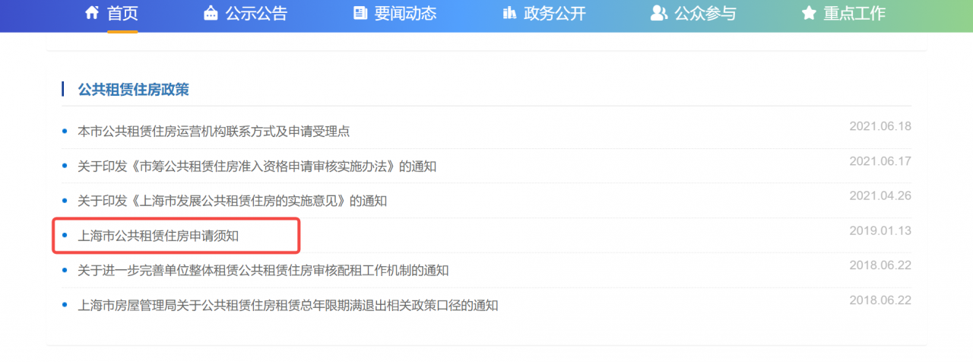The image size is (973, 362).
Task: Go to the 公众参与 menu label
Action: 705,13
